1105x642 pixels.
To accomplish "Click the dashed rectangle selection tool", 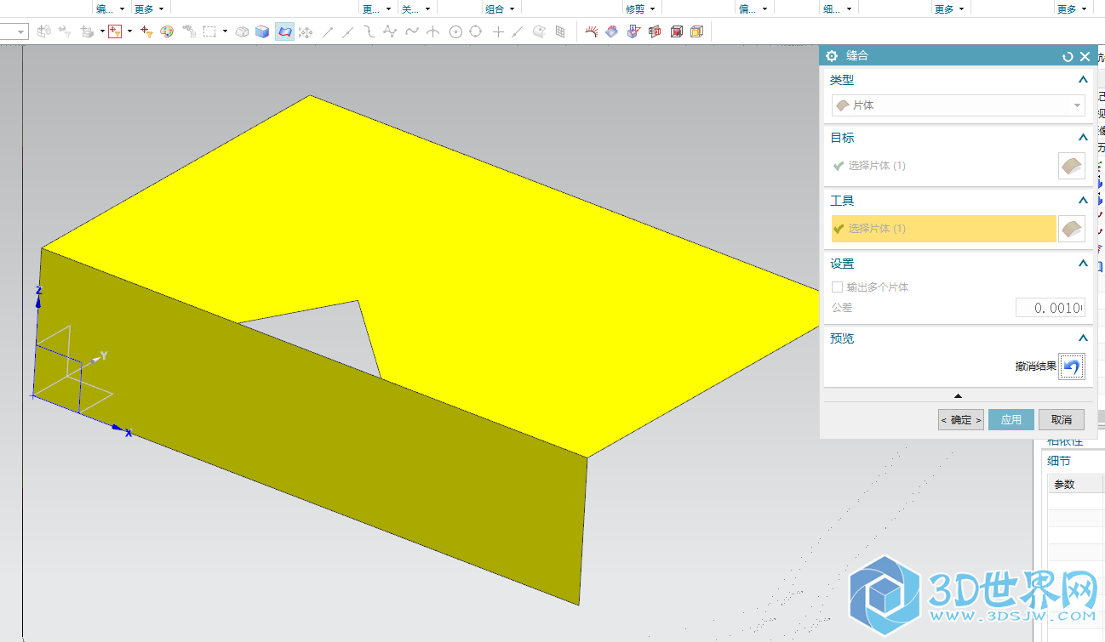I will coord(209,31).
